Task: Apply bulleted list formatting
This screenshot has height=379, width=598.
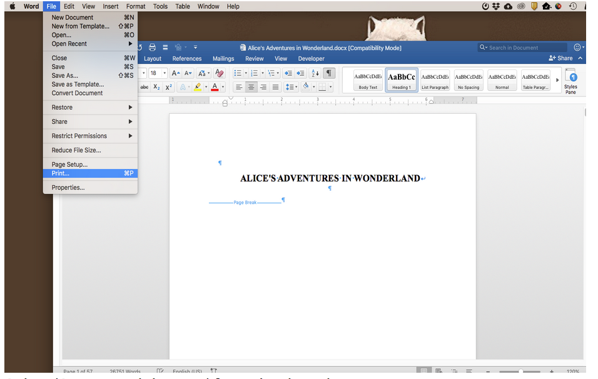Action: click(x=238, y=73)
